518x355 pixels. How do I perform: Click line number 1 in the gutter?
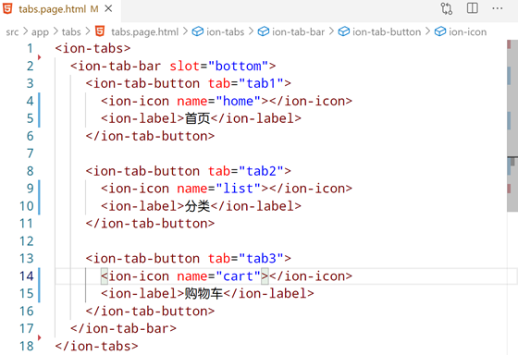(x=30, y=49)
